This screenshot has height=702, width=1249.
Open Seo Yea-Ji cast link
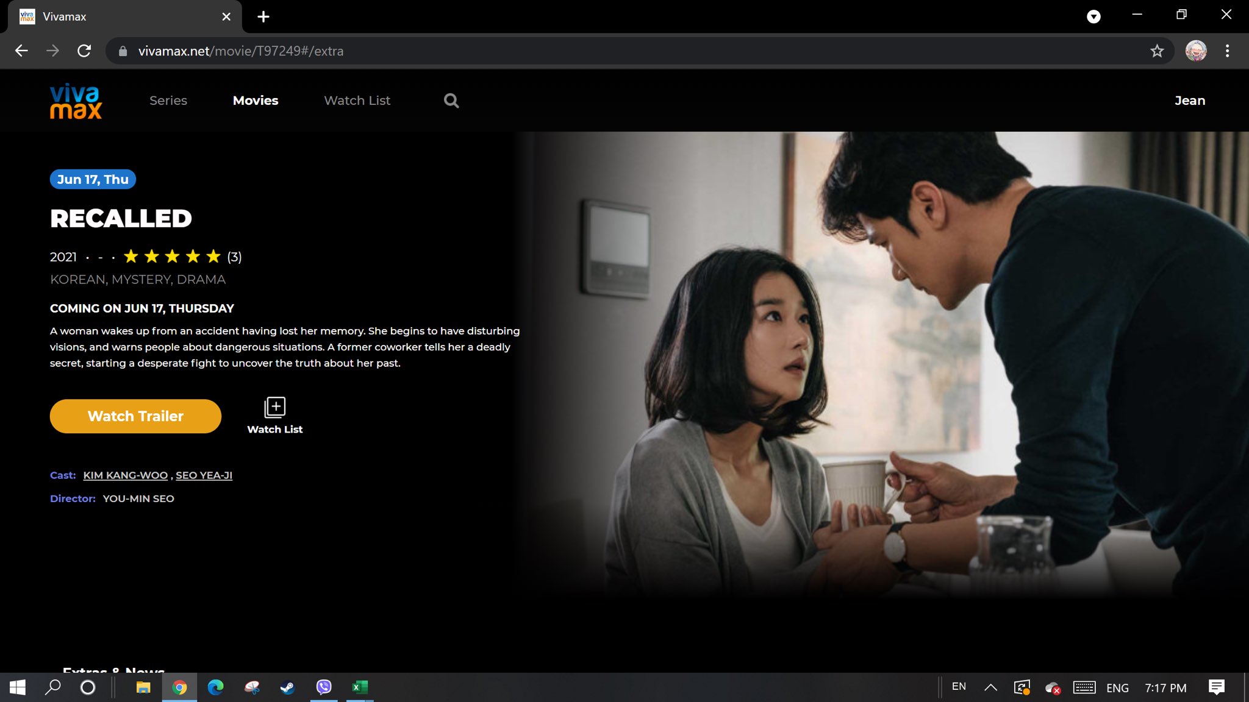pos(204,475)
